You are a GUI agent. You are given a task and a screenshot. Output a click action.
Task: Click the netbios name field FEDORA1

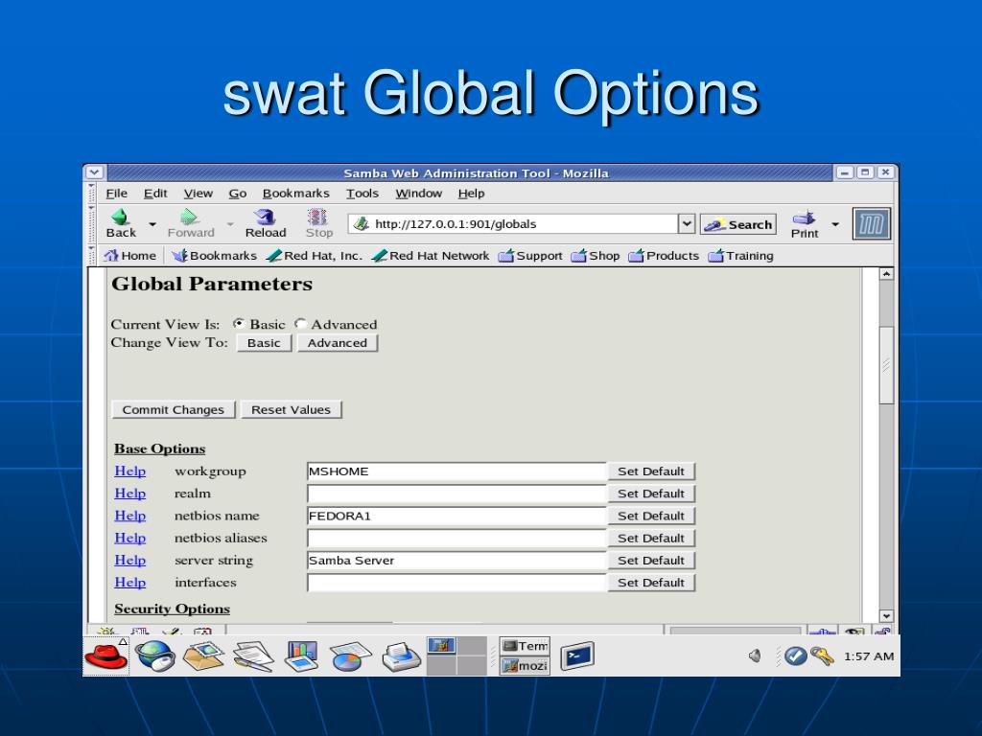pos(456,516)
